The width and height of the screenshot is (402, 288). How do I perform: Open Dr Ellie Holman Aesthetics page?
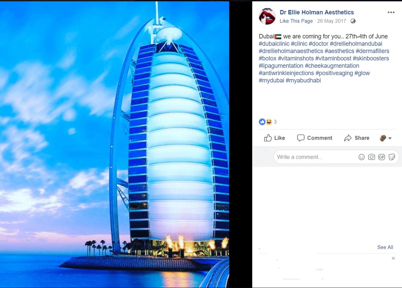point(317,12)
